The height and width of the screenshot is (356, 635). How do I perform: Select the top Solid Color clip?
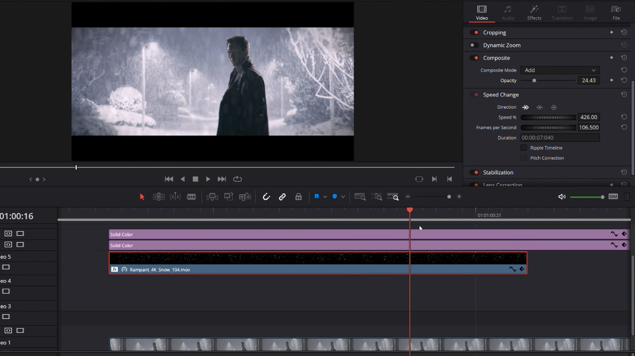coord(369,234)
